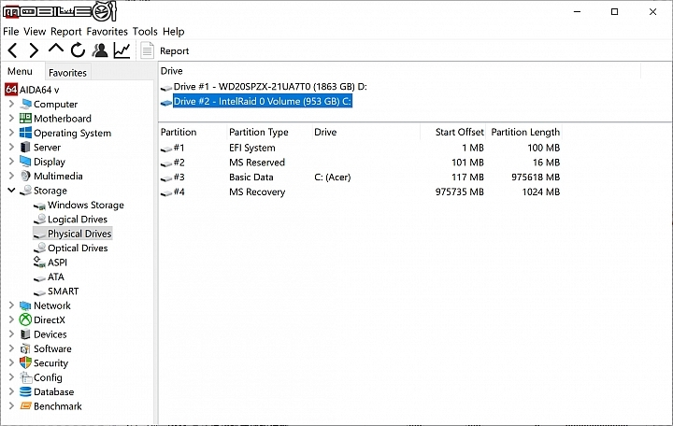Open the Help menu

coord(174,32)
